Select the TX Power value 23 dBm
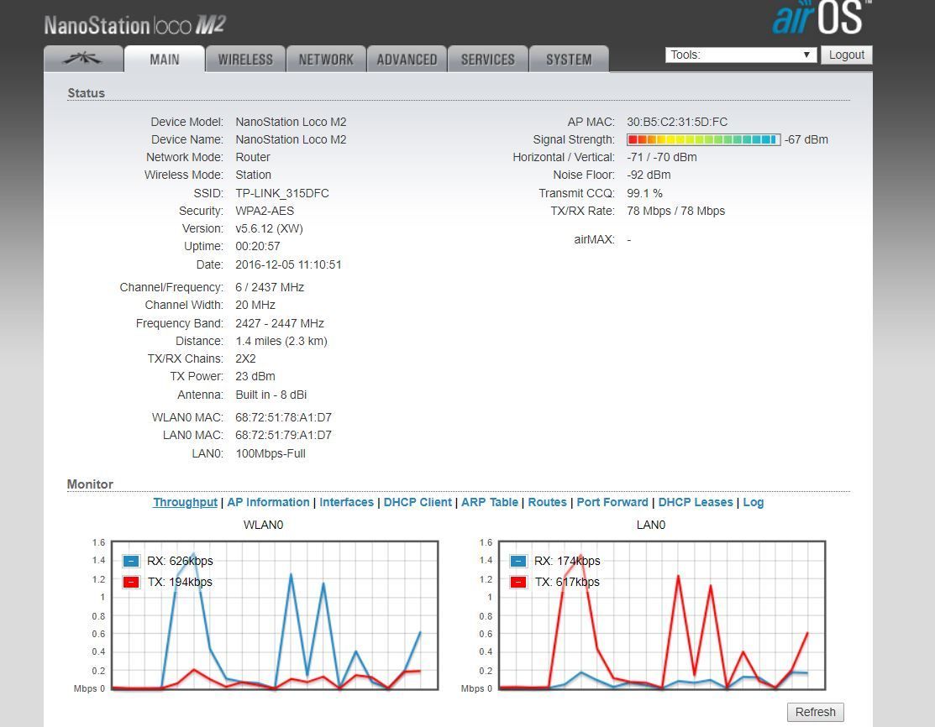Screen dimensions: 935x727 [255, 377]
